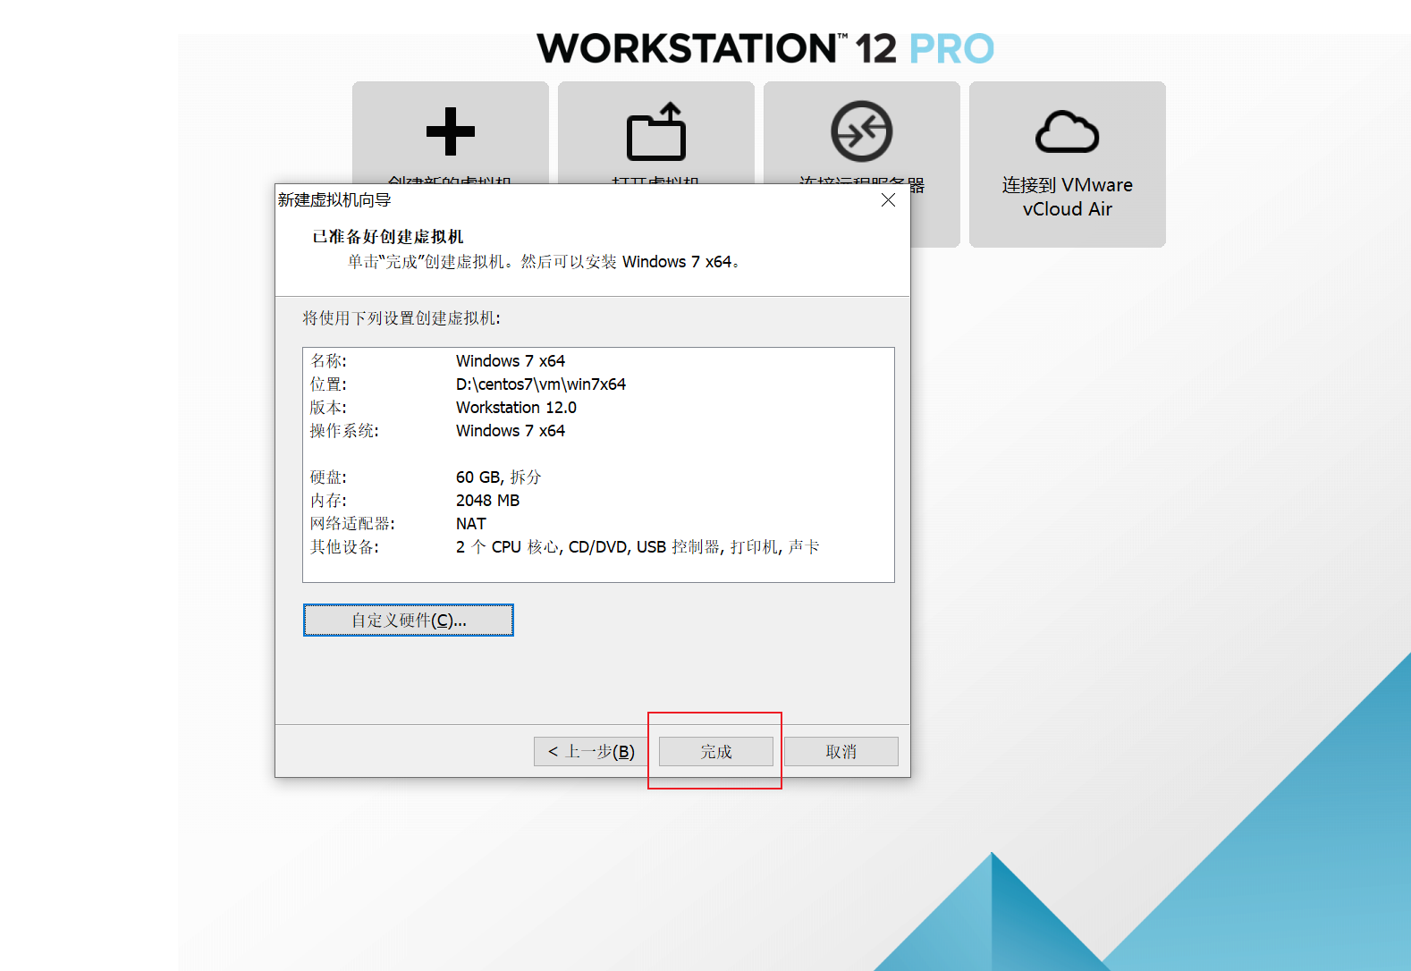
Task: Click the plus icon for creating a new virtual machine
Action: tap(451, 131)
